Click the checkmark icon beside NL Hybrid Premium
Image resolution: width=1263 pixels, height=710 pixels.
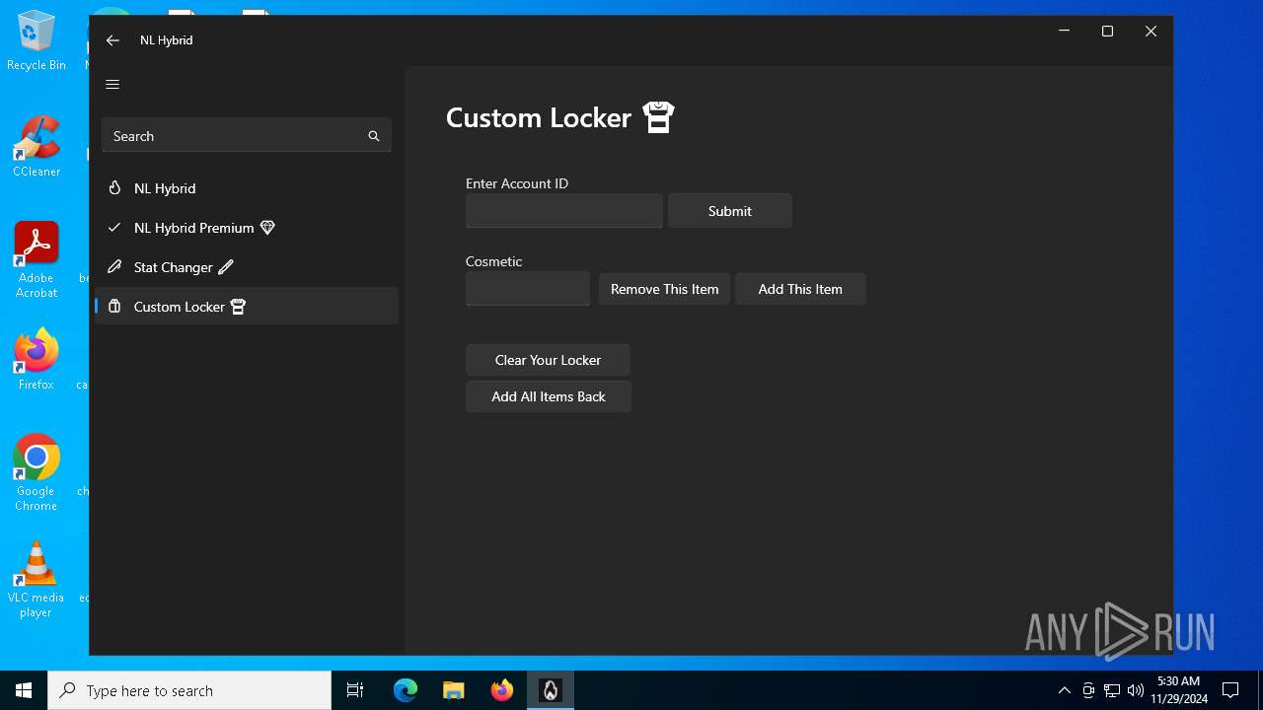click(x=114, y=228)
